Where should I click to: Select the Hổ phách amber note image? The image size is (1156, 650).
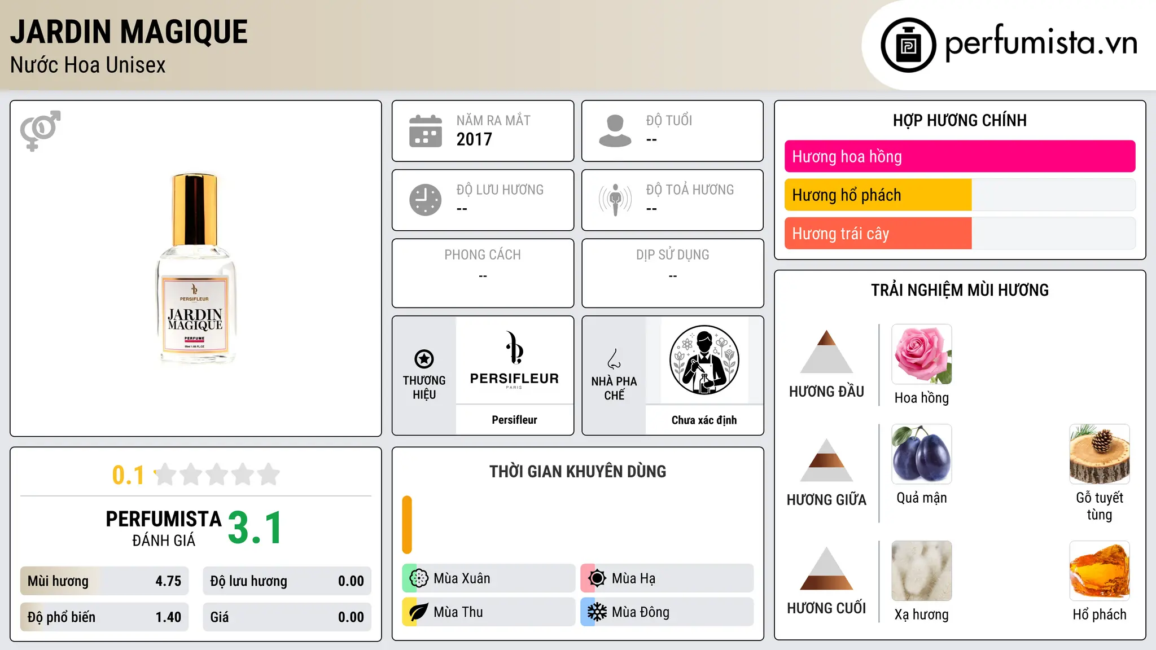[1100, 571]
